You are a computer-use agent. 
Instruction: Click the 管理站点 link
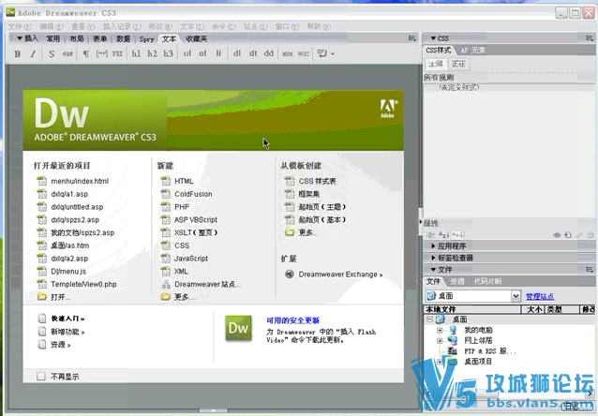[540, 296]
